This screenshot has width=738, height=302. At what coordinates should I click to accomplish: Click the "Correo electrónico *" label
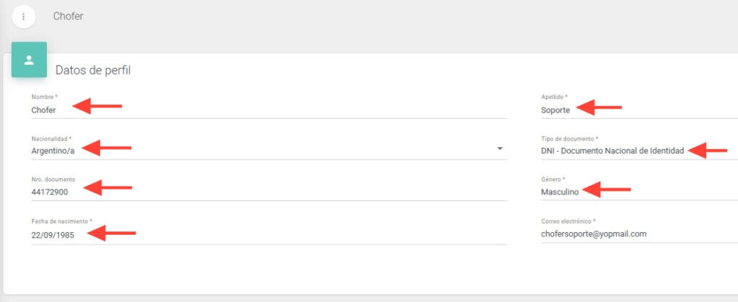[568, 221]
